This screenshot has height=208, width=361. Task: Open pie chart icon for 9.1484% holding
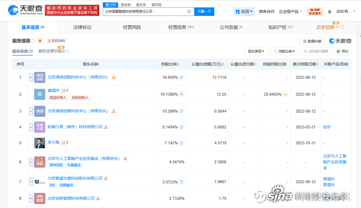tap(181, 127)
